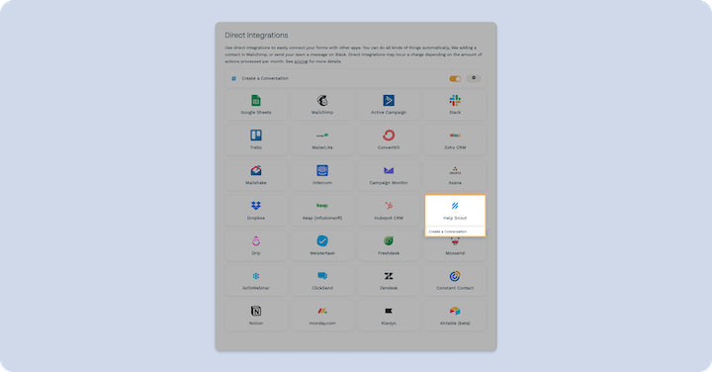Viewport: 712px width, 372px height.
Task: Choose the ClickSend integration
Action: [322, 281]
